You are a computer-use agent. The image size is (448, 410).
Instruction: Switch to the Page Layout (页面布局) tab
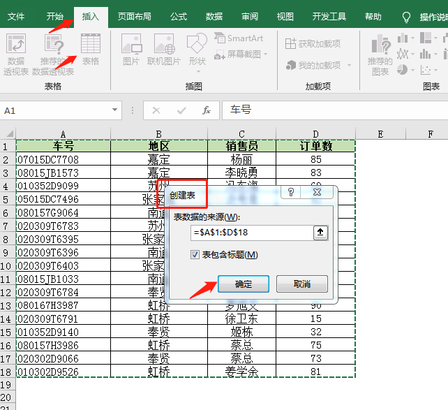135,17
